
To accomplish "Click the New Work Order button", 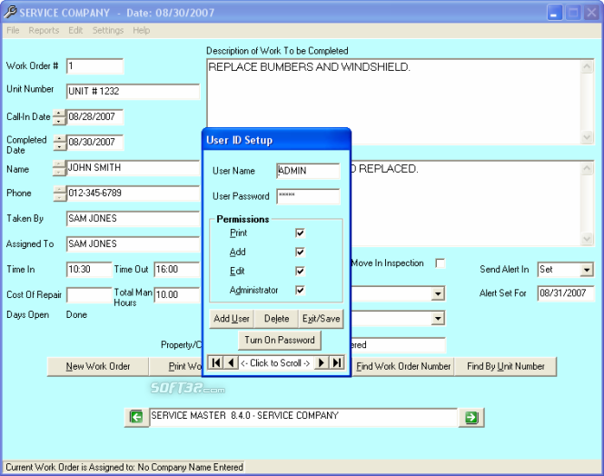I will (x=98, y=366).
